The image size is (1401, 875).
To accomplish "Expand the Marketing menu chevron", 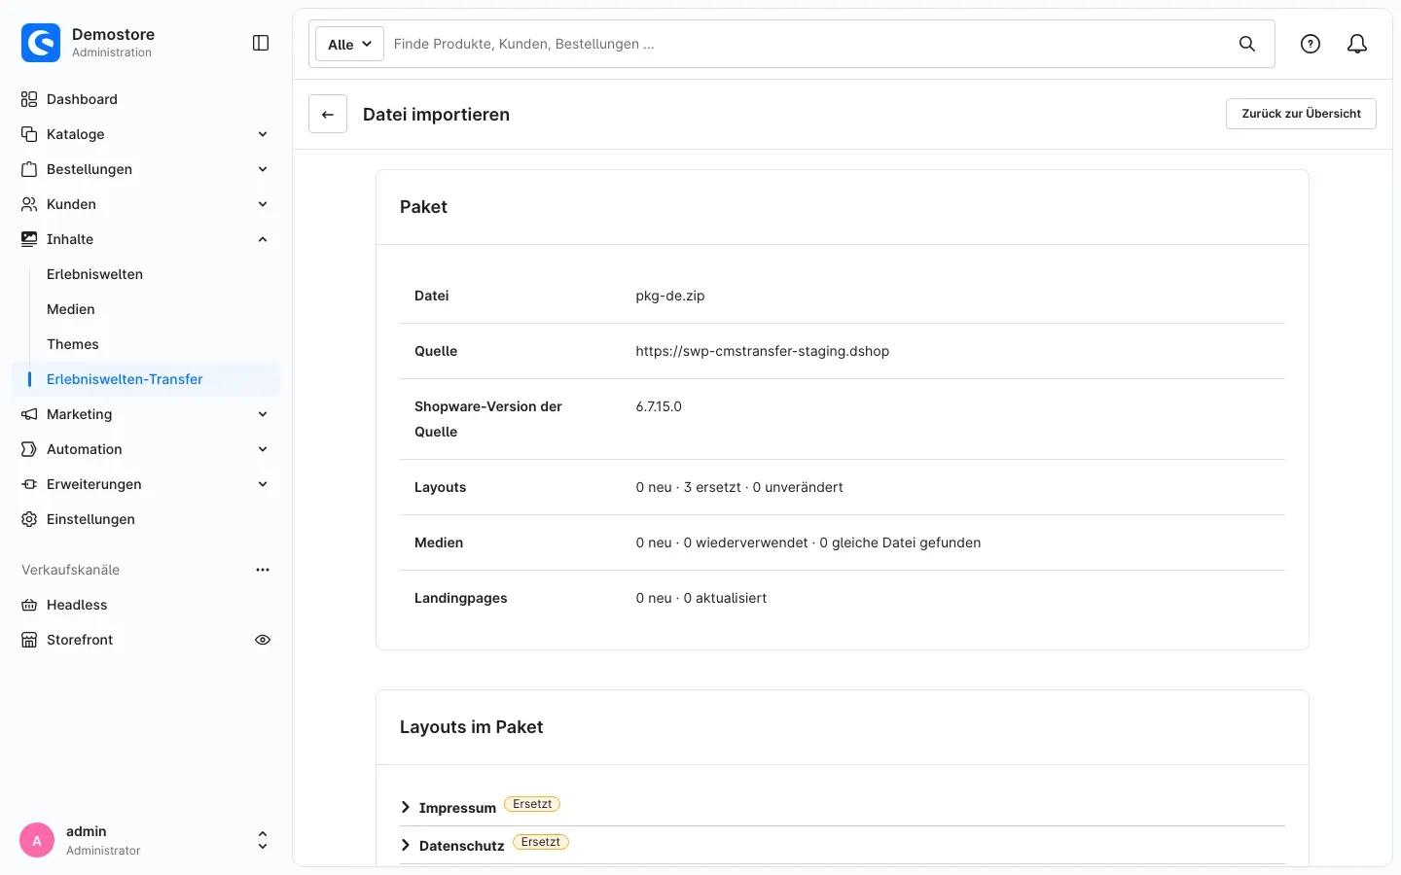I will click(x=263, y=414).
